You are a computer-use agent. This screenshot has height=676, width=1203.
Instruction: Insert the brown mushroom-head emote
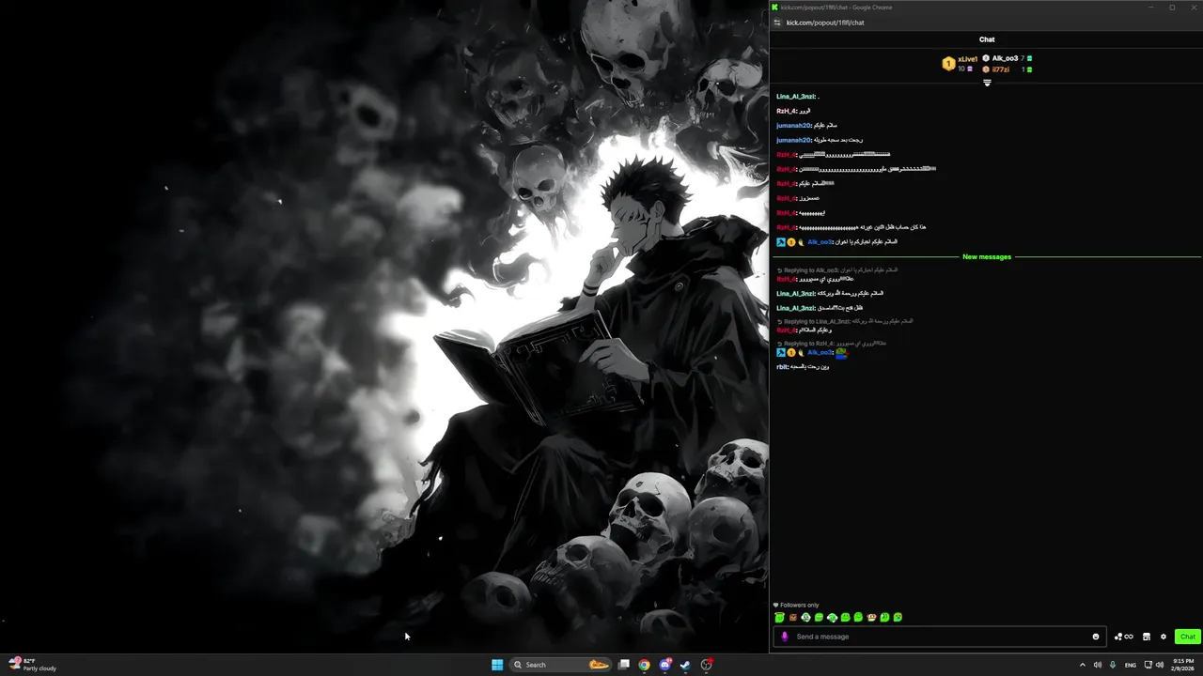click(871, 617)
